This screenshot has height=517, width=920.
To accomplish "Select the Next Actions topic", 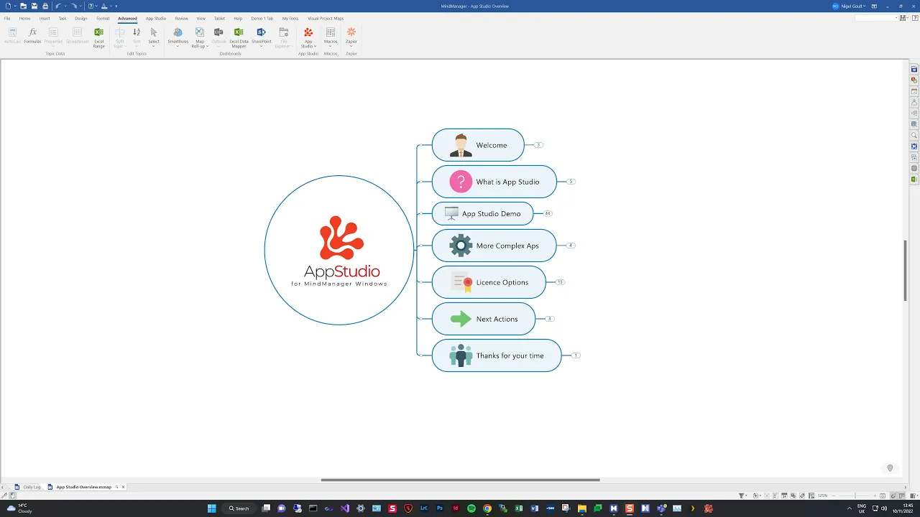I will coord(484,319).
